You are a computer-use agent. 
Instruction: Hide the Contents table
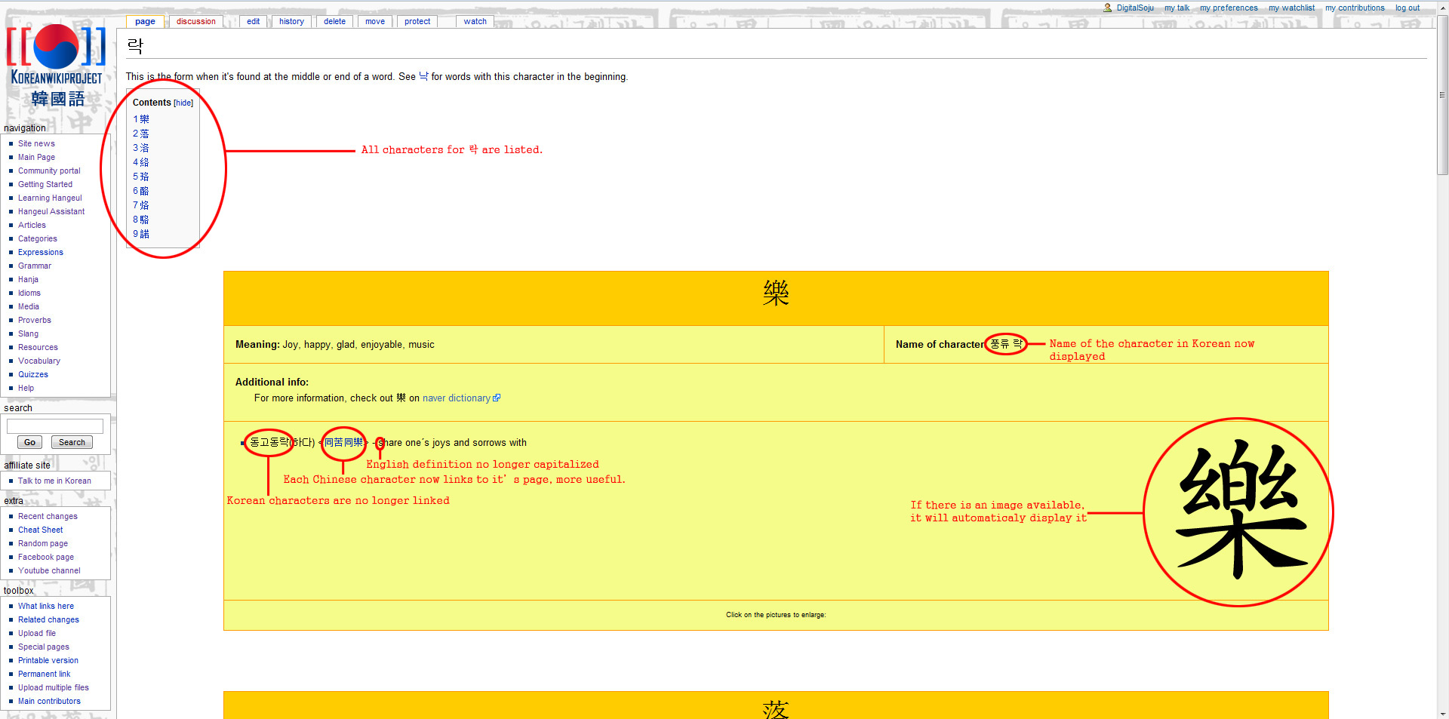coord(183,103)
